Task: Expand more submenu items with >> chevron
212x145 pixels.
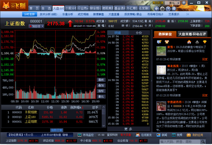Action: coord(187,14)
